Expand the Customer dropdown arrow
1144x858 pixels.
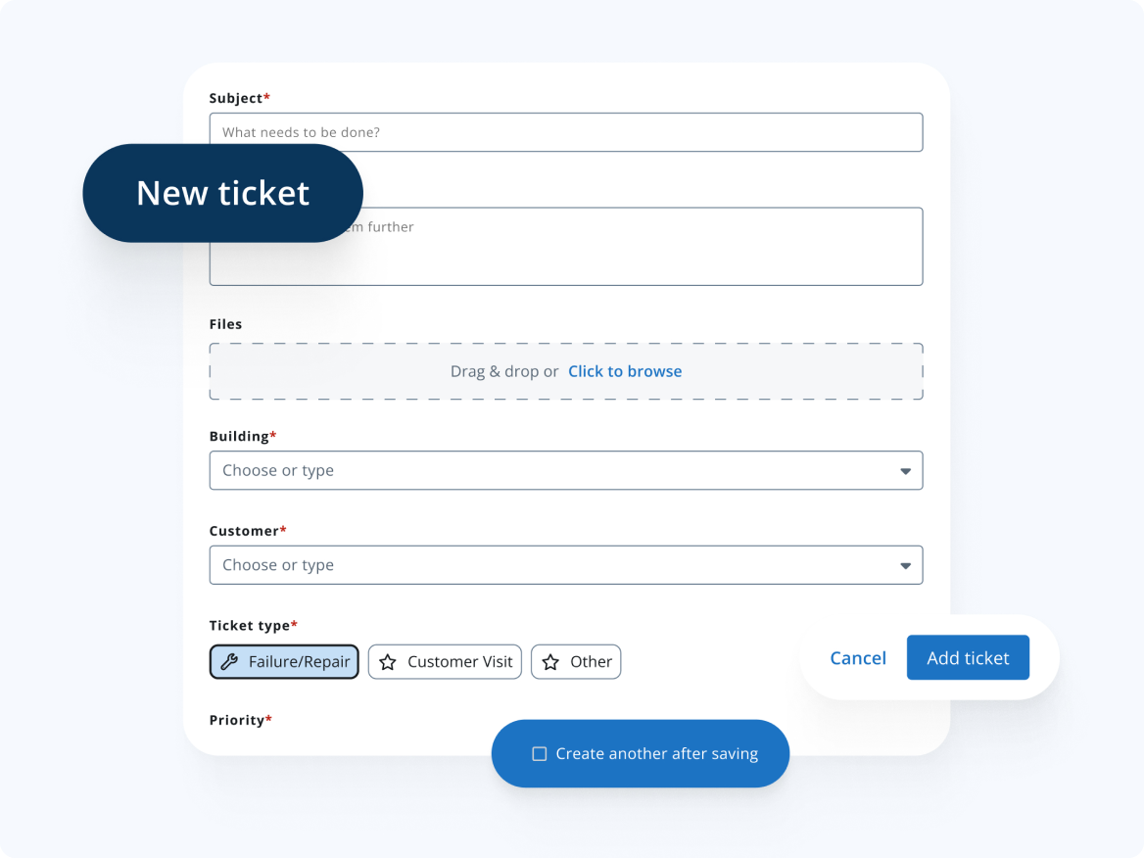coord(905,565)
